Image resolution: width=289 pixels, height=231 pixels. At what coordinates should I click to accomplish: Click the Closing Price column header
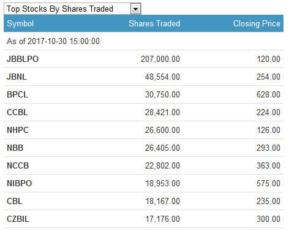(257, 23)
